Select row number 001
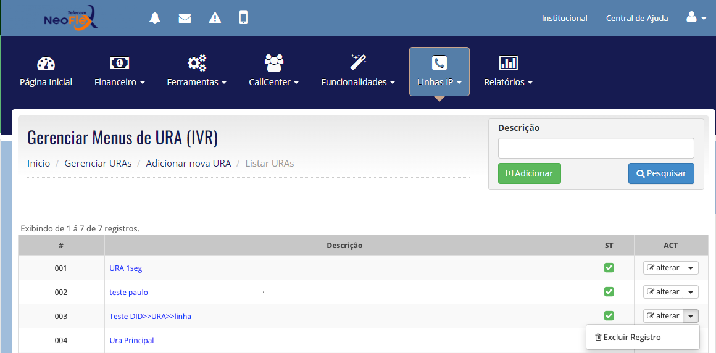This screenshot has height=353, width=716. [60, 268]
